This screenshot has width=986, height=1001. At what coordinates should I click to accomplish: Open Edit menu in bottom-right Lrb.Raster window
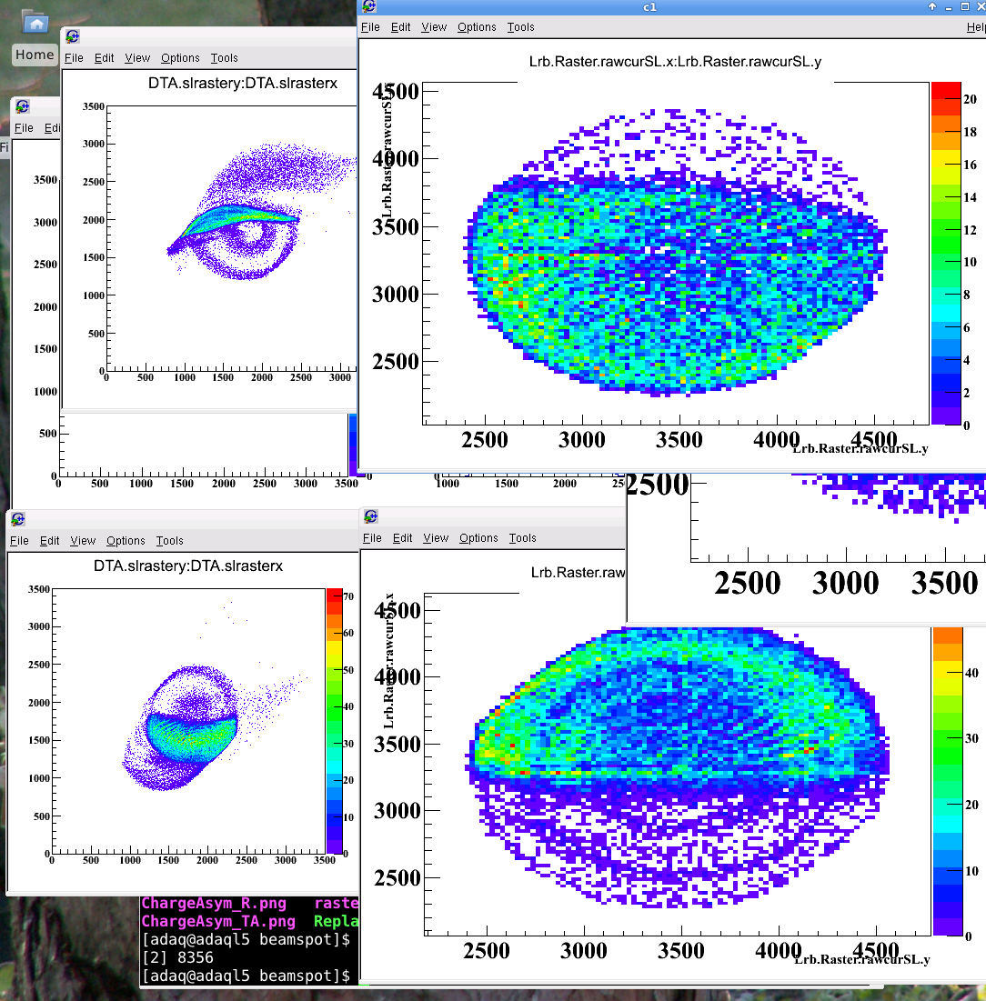(x=402, y=538)
